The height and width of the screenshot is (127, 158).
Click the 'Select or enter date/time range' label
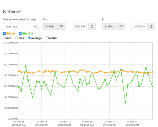pyautogui.click(x=20, y=20)
